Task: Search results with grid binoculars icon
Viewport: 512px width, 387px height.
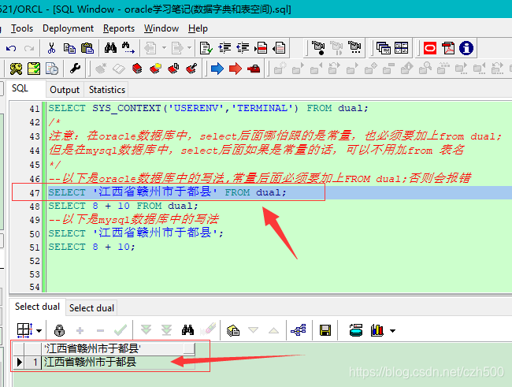Action: pos(187,330)
